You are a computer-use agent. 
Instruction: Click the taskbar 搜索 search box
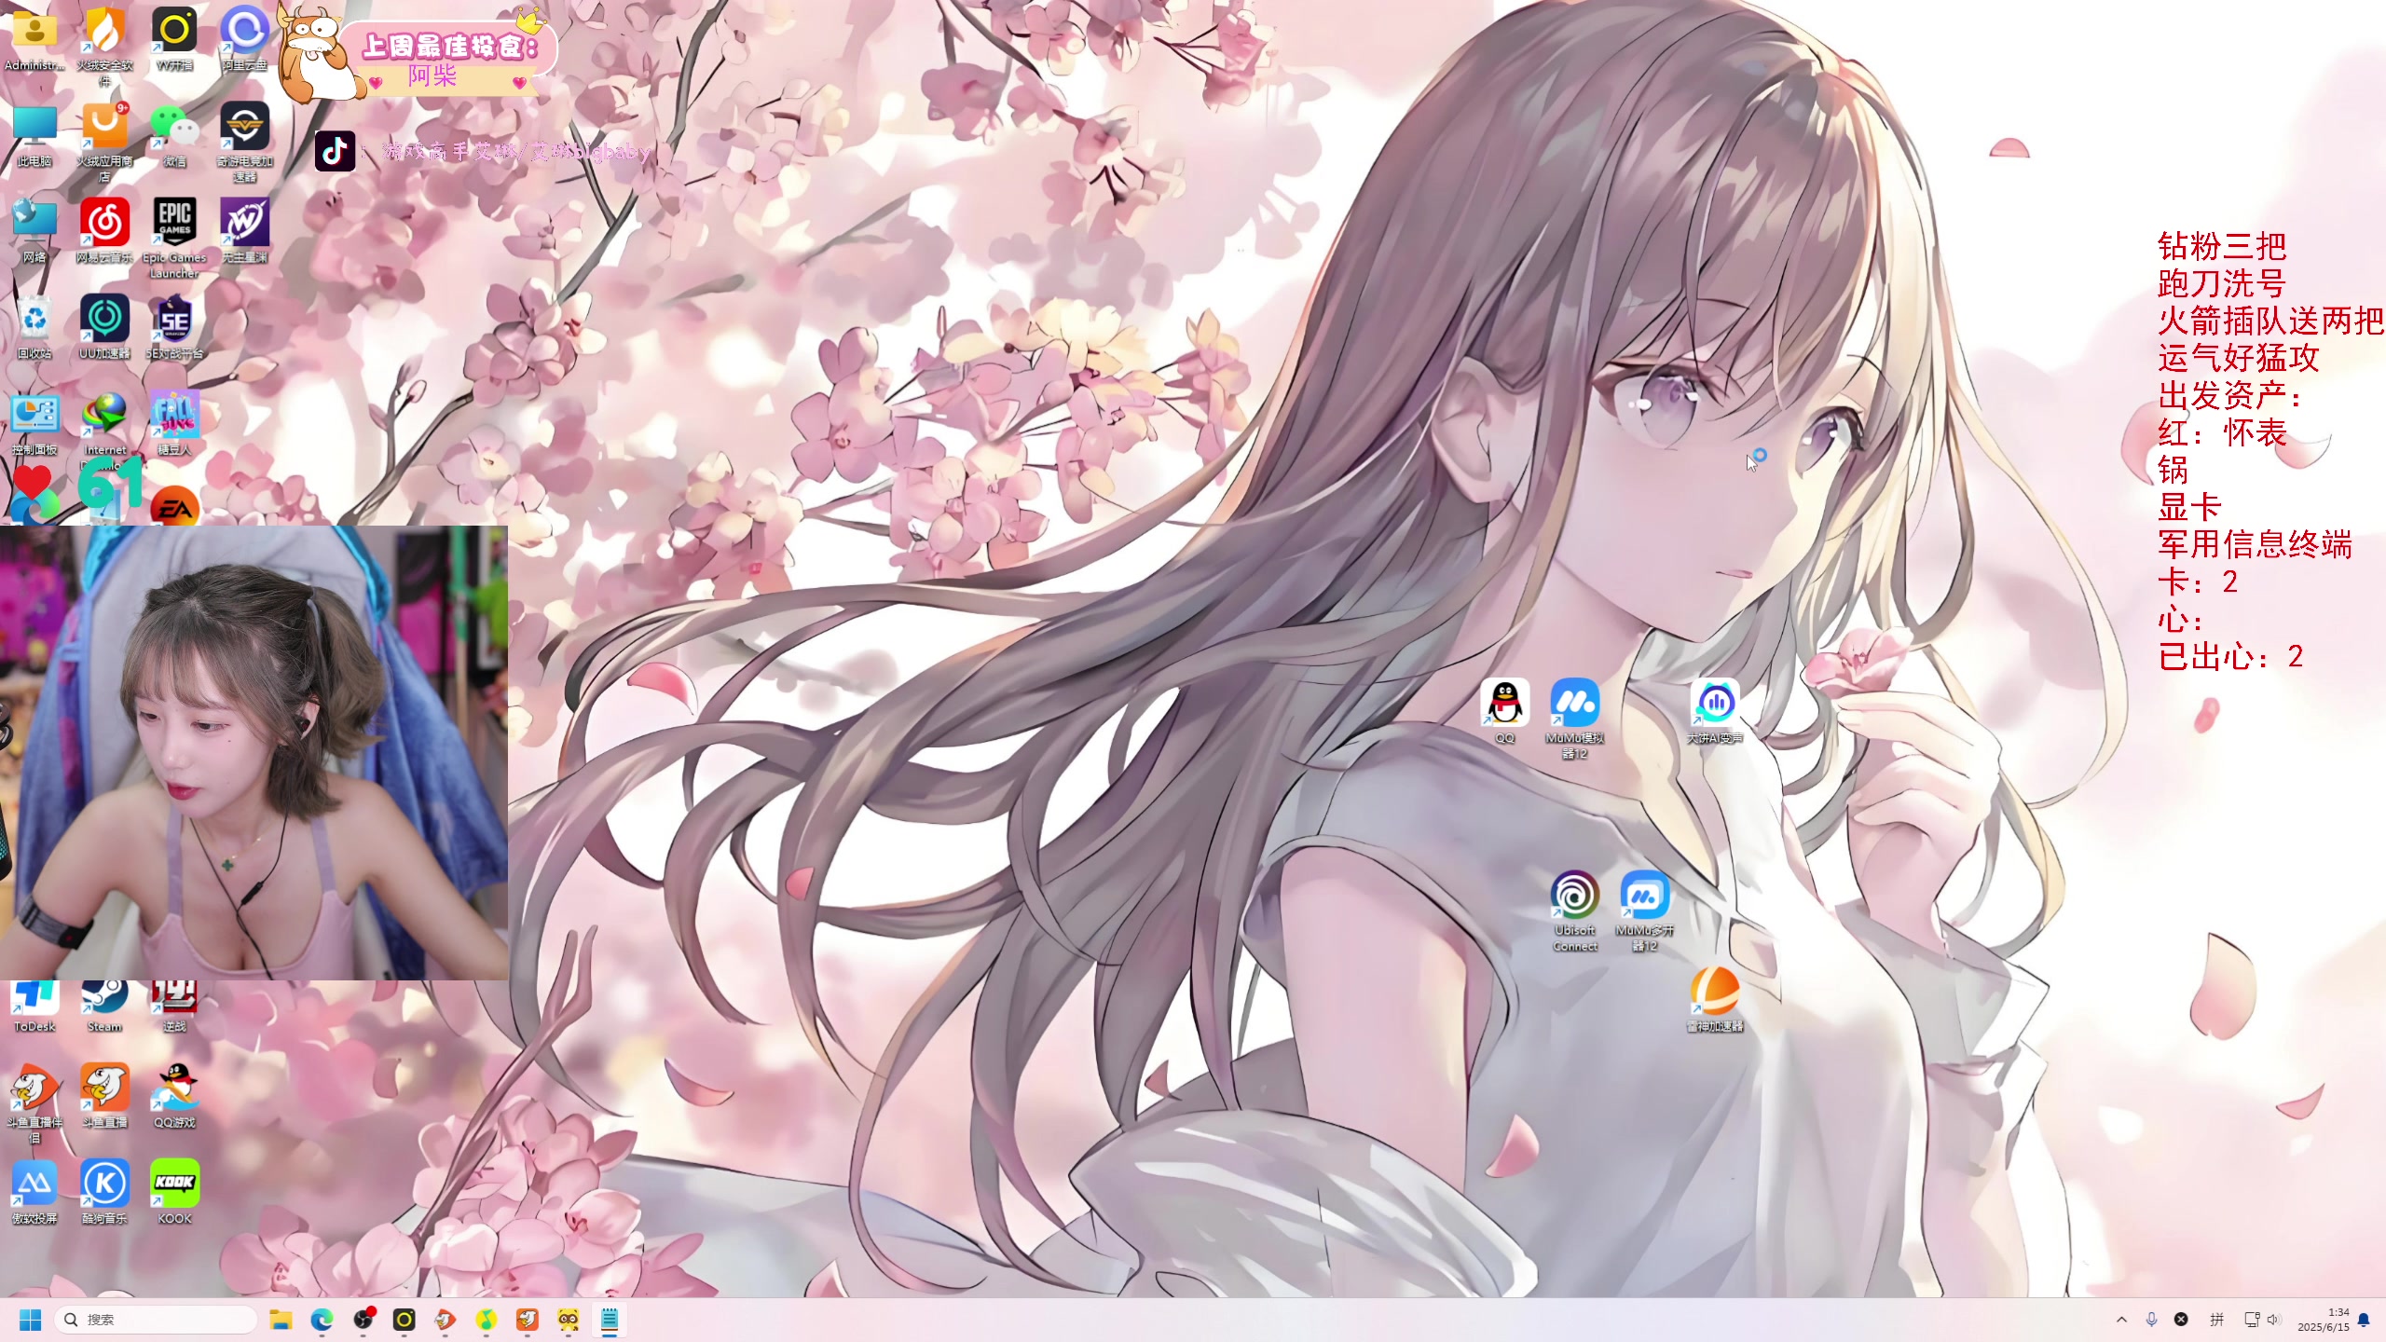[156, 1320]
